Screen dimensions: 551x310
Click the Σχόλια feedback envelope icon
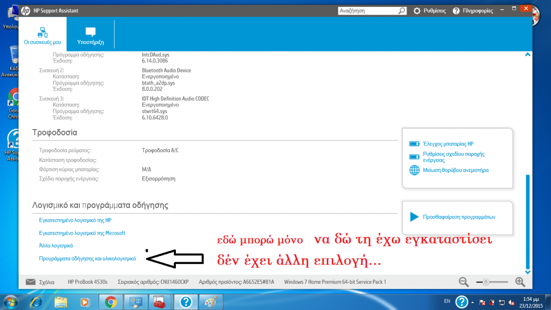tap(30, 282)
